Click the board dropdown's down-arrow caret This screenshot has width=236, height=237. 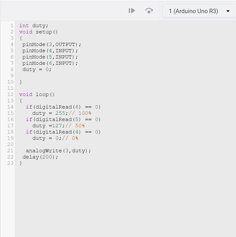click(x=228, y=11)
